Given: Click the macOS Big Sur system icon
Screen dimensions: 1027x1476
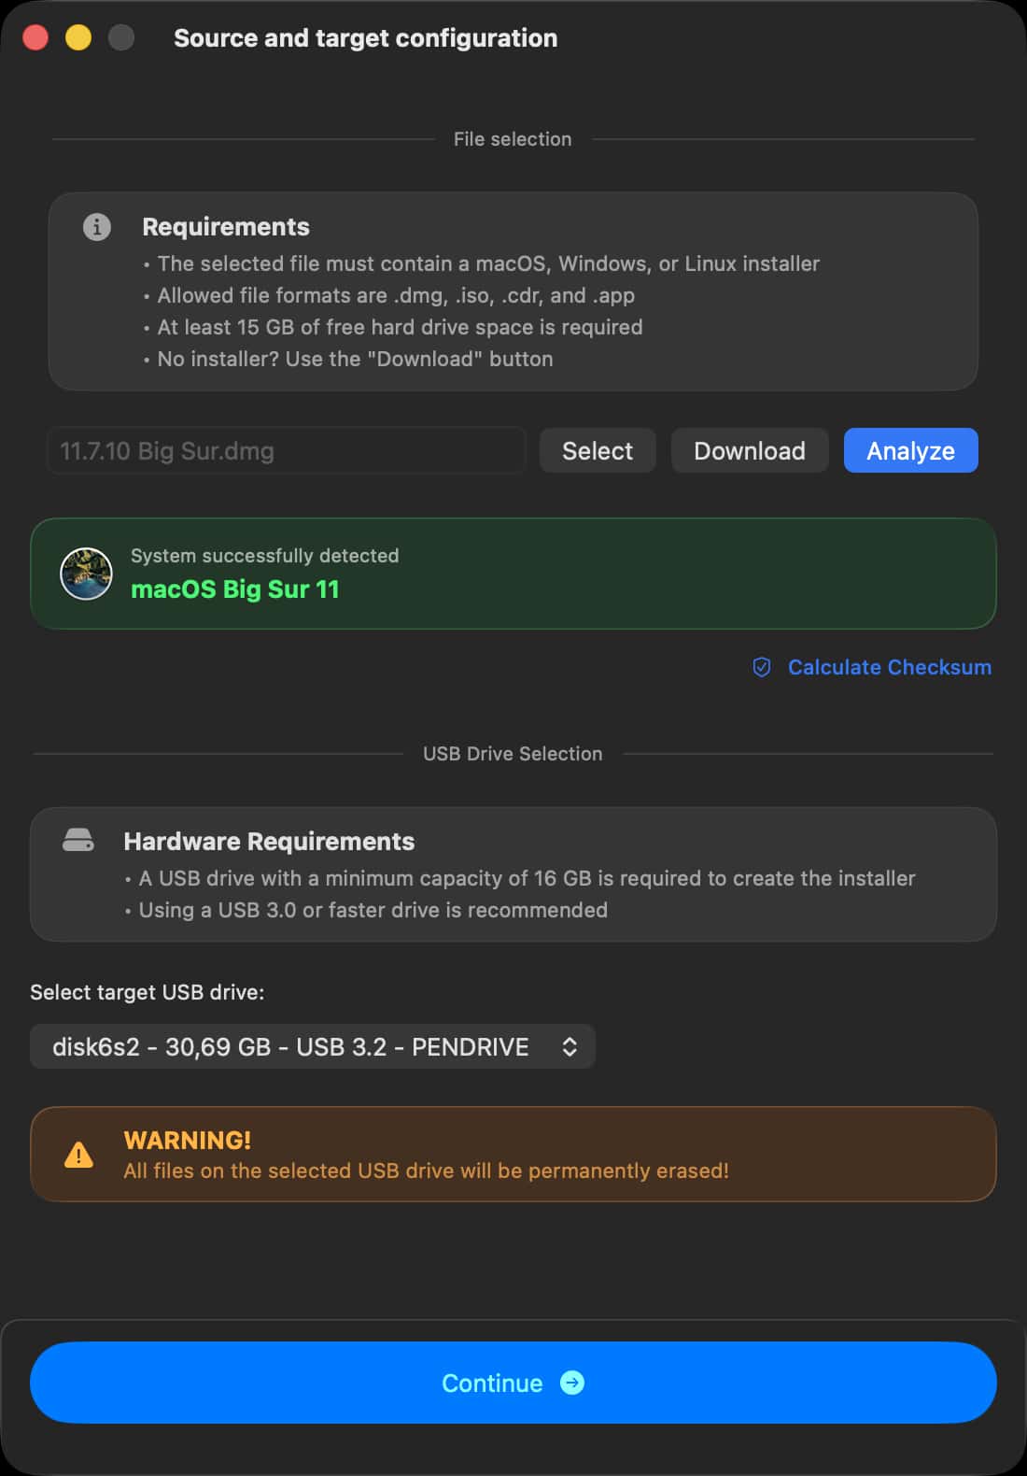Looking at the screenshot, I should pos(86,574).
